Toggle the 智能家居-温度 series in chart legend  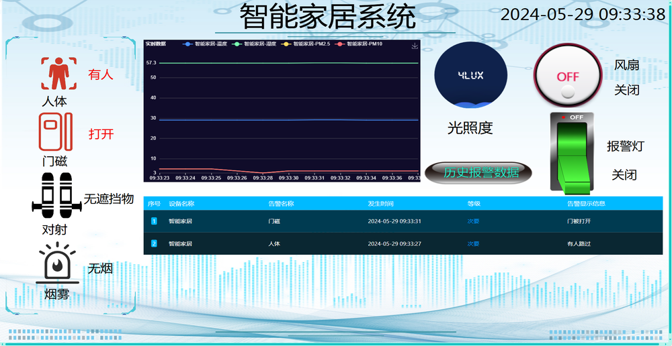(206, 44)
